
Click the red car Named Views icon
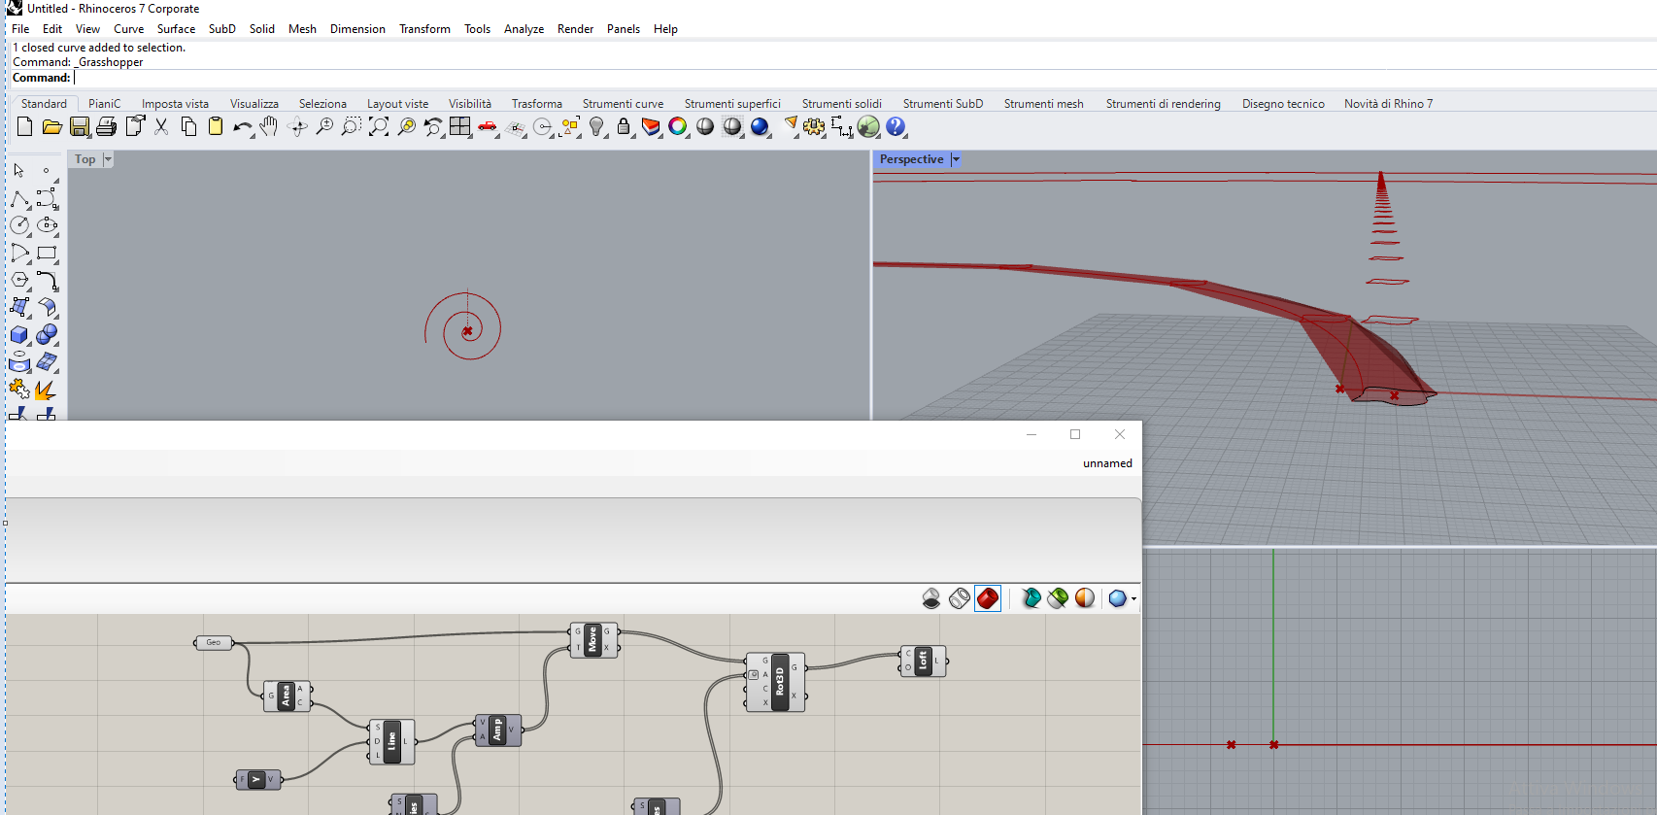click(488, 126)
